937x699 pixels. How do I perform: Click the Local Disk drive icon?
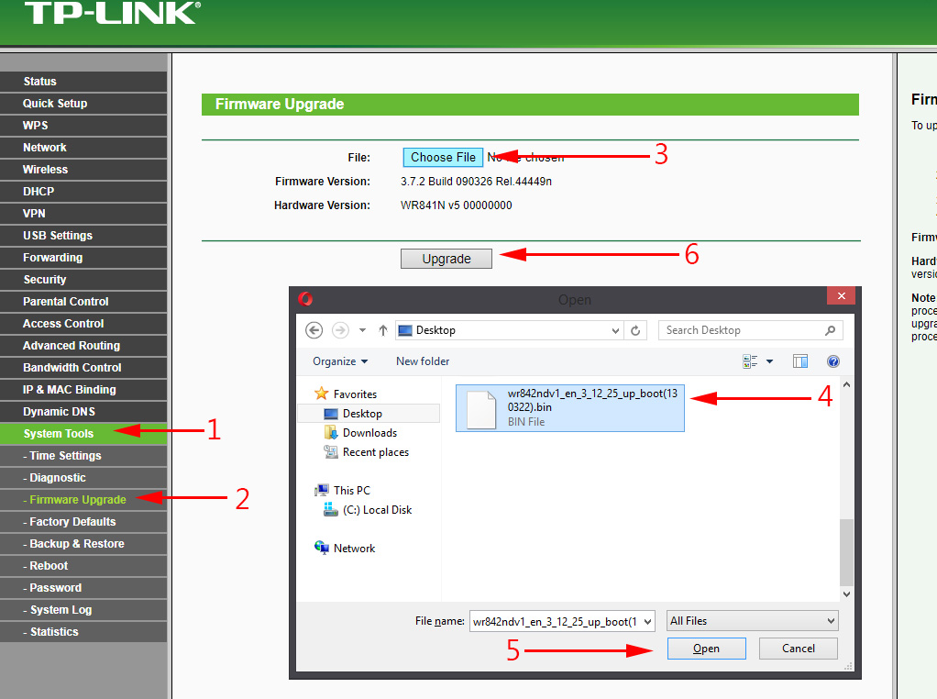[x=330, y=509]
